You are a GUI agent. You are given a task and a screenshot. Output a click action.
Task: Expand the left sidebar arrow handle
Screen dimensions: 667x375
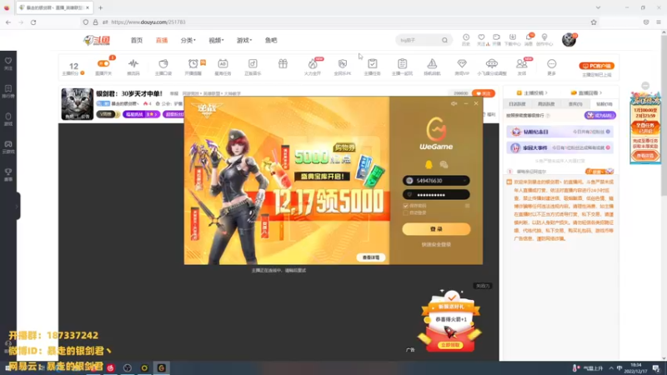point(17,206)
